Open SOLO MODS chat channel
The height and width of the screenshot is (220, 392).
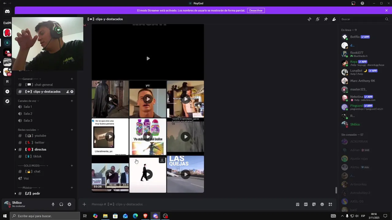tap(46, 171)
